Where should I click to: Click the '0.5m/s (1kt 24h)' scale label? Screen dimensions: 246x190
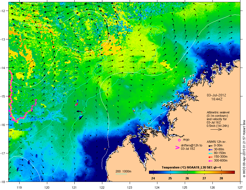[x=218, y=126]
